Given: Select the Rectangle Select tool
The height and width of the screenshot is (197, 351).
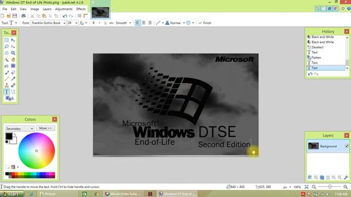Looking at the screenshot, I should [7, 40].
